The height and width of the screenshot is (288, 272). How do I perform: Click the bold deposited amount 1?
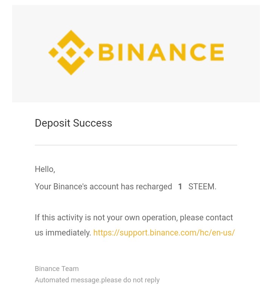[x=180, y=187]
